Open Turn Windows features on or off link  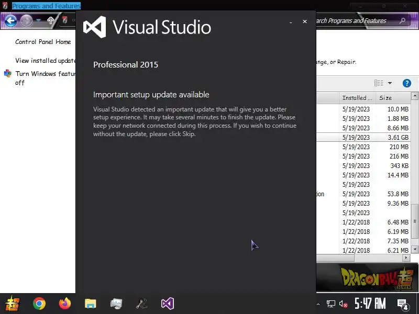click(x=46, y=78)
